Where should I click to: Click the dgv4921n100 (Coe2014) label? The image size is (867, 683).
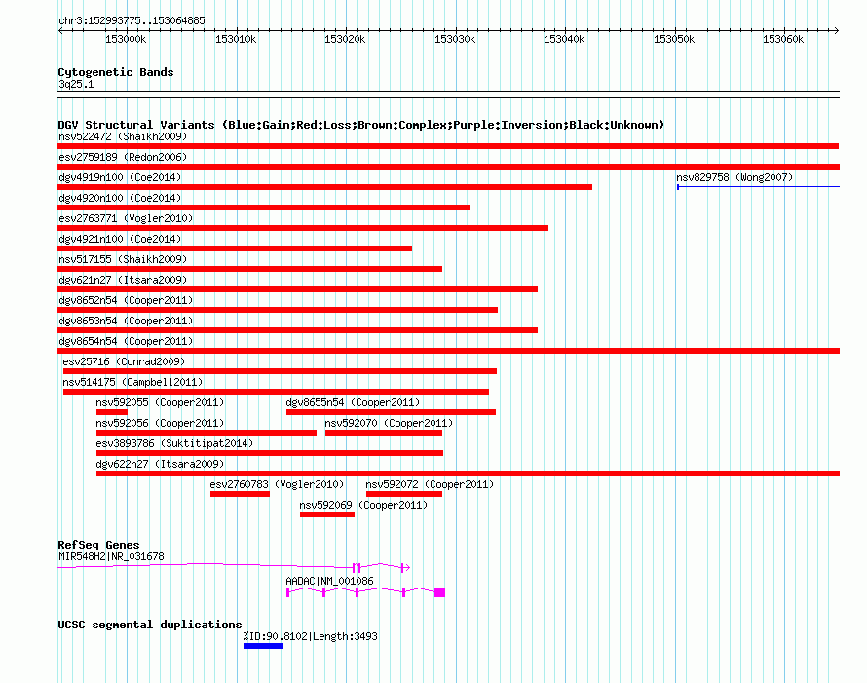pyautogui.click(x=120, y=239)
